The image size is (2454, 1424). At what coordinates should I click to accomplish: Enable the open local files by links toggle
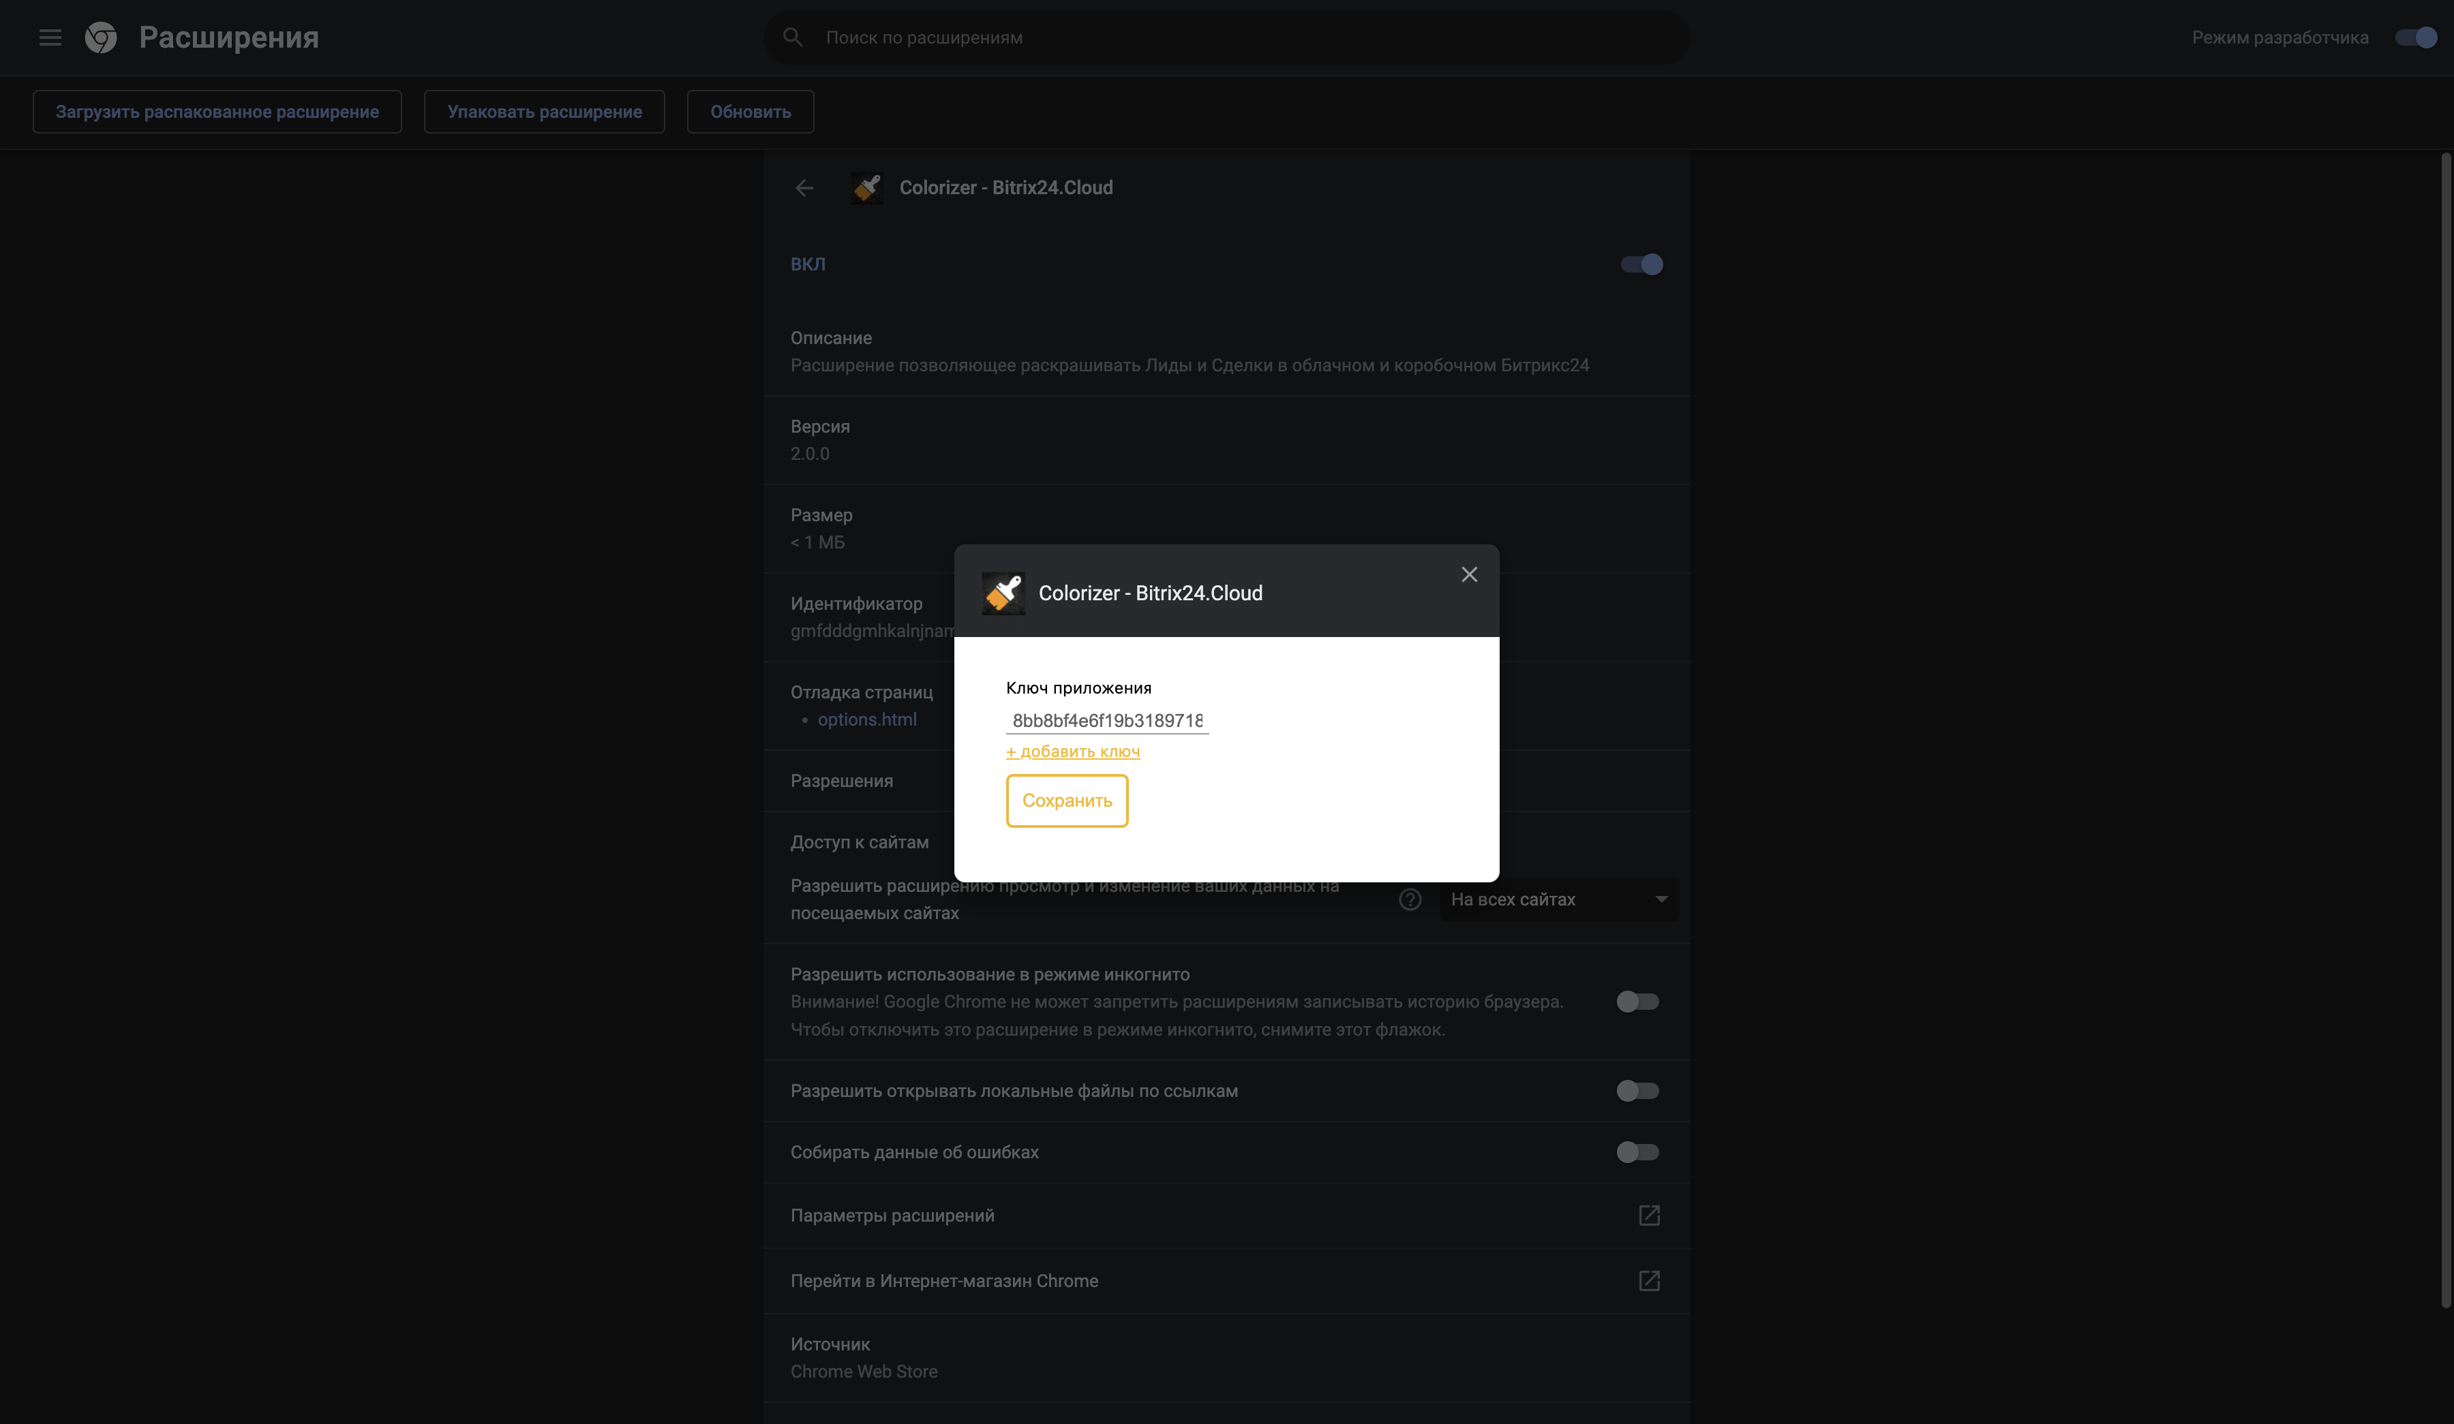pos(1637,1090)
